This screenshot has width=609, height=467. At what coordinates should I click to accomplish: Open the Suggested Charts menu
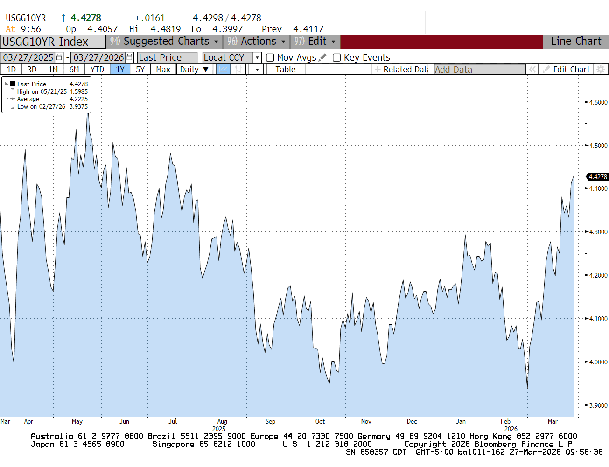164,41
